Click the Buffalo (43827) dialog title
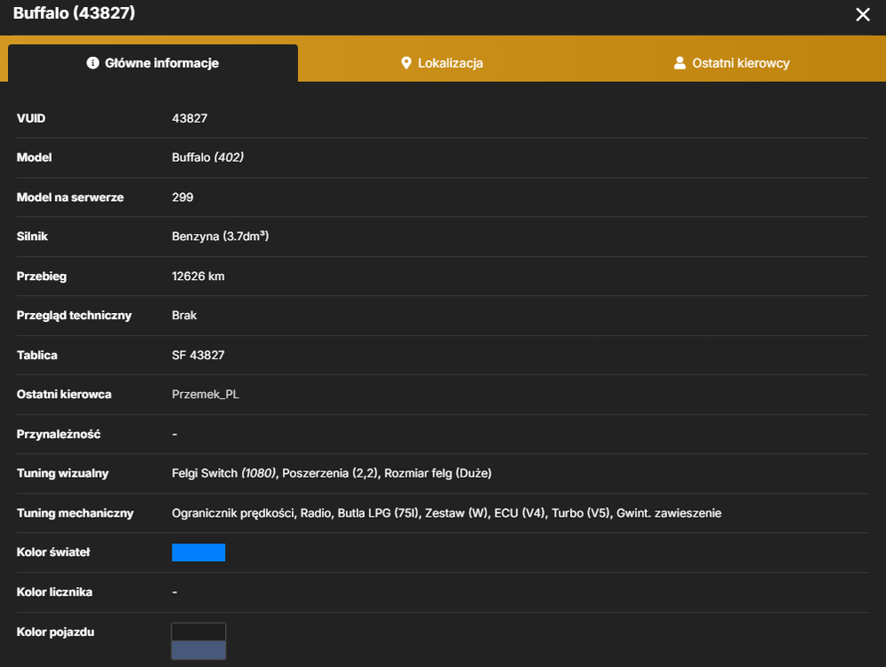 click(74, 12)
